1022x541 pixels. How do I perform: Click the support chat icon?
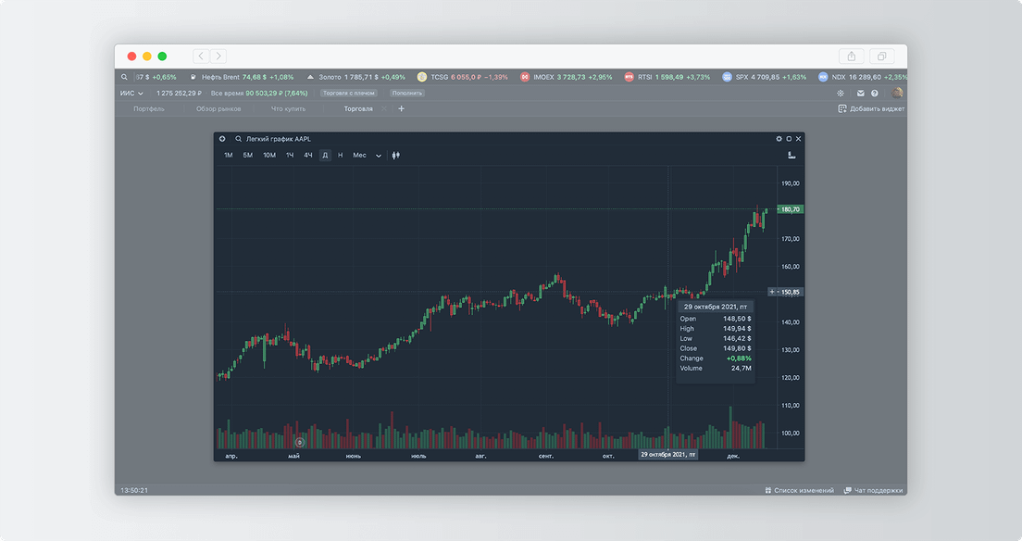(847, 490)
